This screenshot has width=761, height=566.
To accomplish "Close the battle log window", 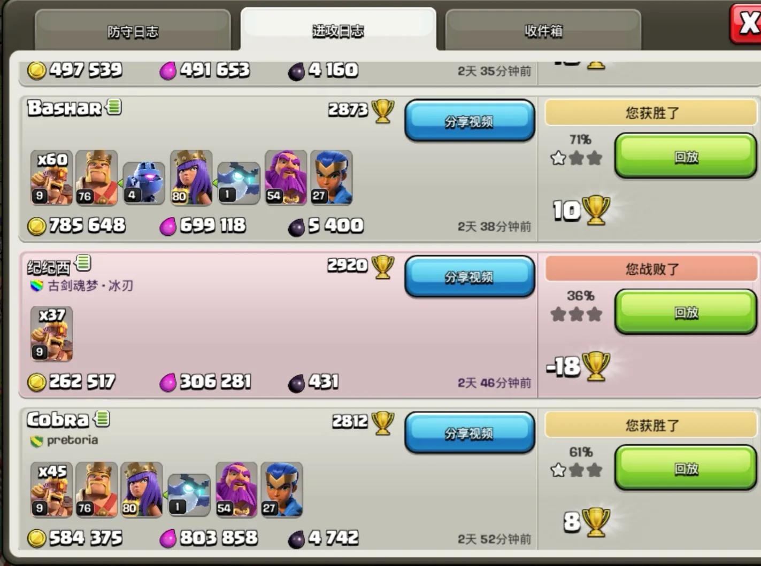I will pyautogui.click(x=747, y=24).
